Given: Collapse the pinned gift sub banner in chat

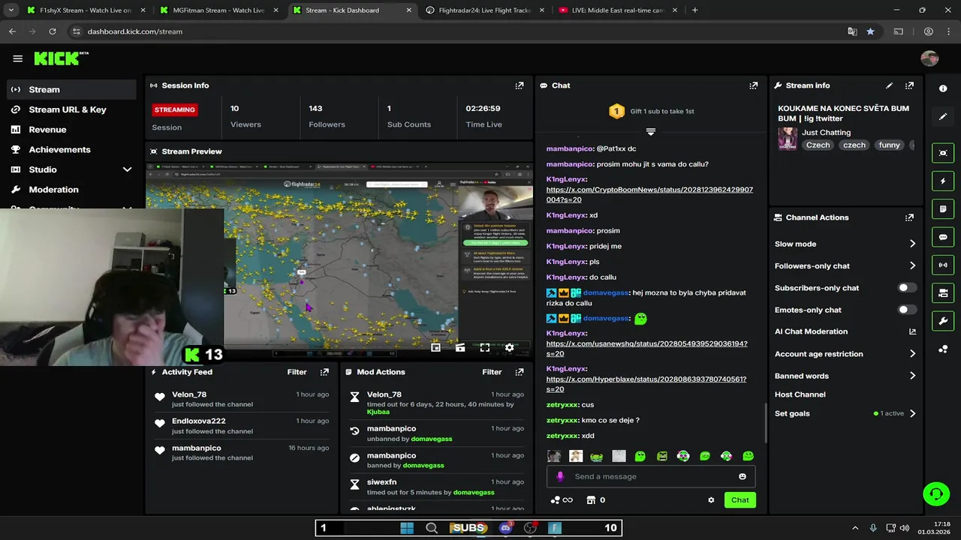Looking at the screenshot, I should tap(651, 131).
